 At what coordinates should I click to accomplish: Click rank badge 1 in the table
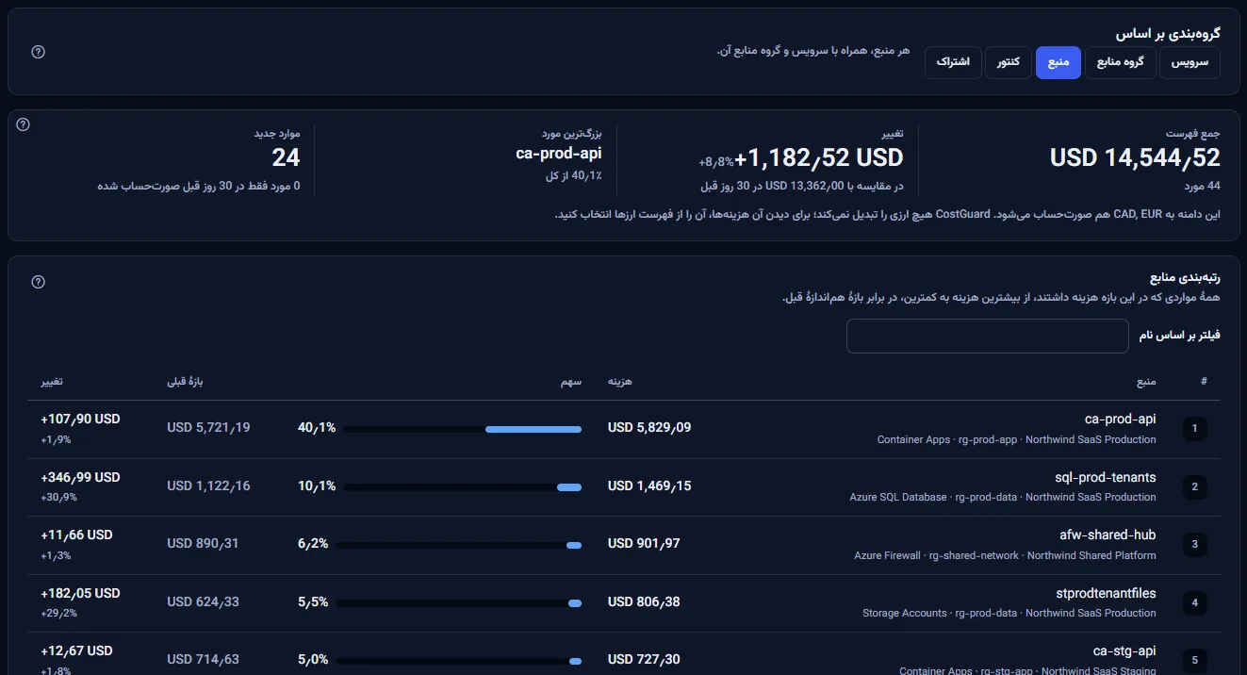click(x=1194, y=429)
